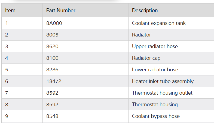
Task: Click the Part Number column header
Action: (x=61, y=11)
